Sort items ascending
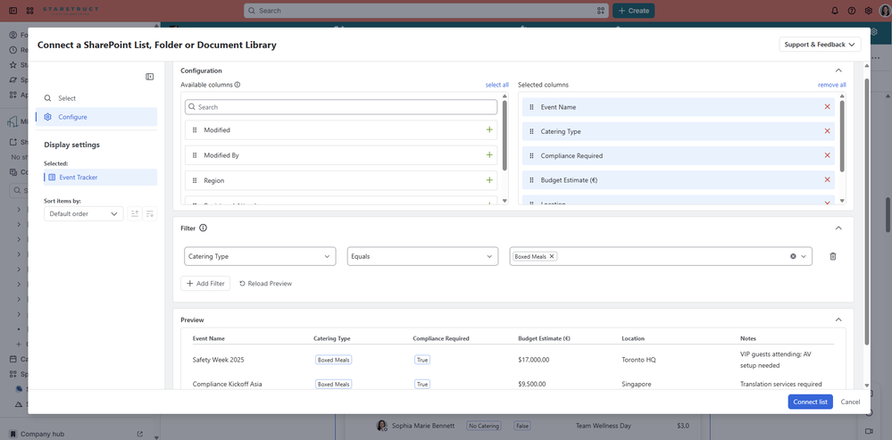892x440 pixels. [x=135, y=213]
